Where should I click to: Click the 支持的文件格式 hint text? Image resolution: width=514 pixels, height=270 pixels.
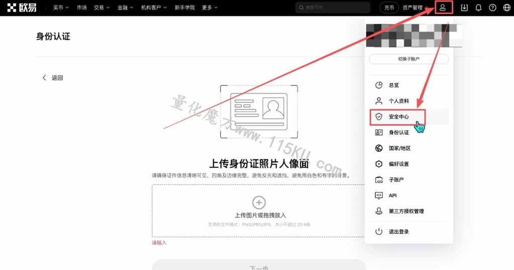pyautogui.click(x=259, y=225)
